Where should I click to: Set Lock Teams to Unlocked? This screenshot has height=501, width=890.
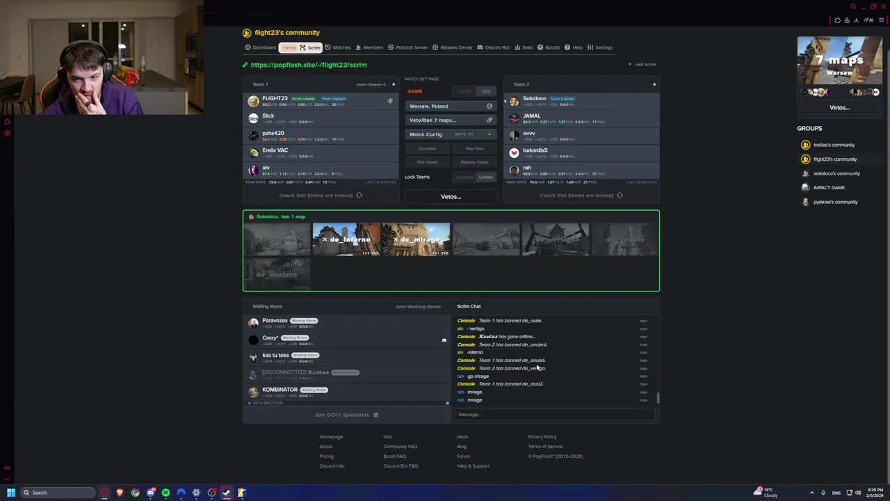pos(464,177)
